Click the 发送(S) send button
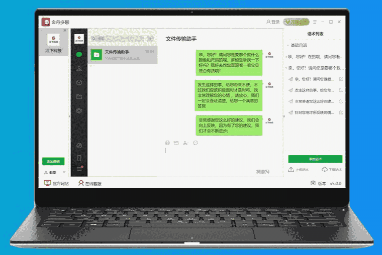The image size is (382, 255). click(262, 172)
